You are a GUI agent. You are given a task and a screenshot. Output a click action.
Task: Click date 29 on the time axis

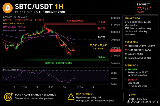coord(92,87)
